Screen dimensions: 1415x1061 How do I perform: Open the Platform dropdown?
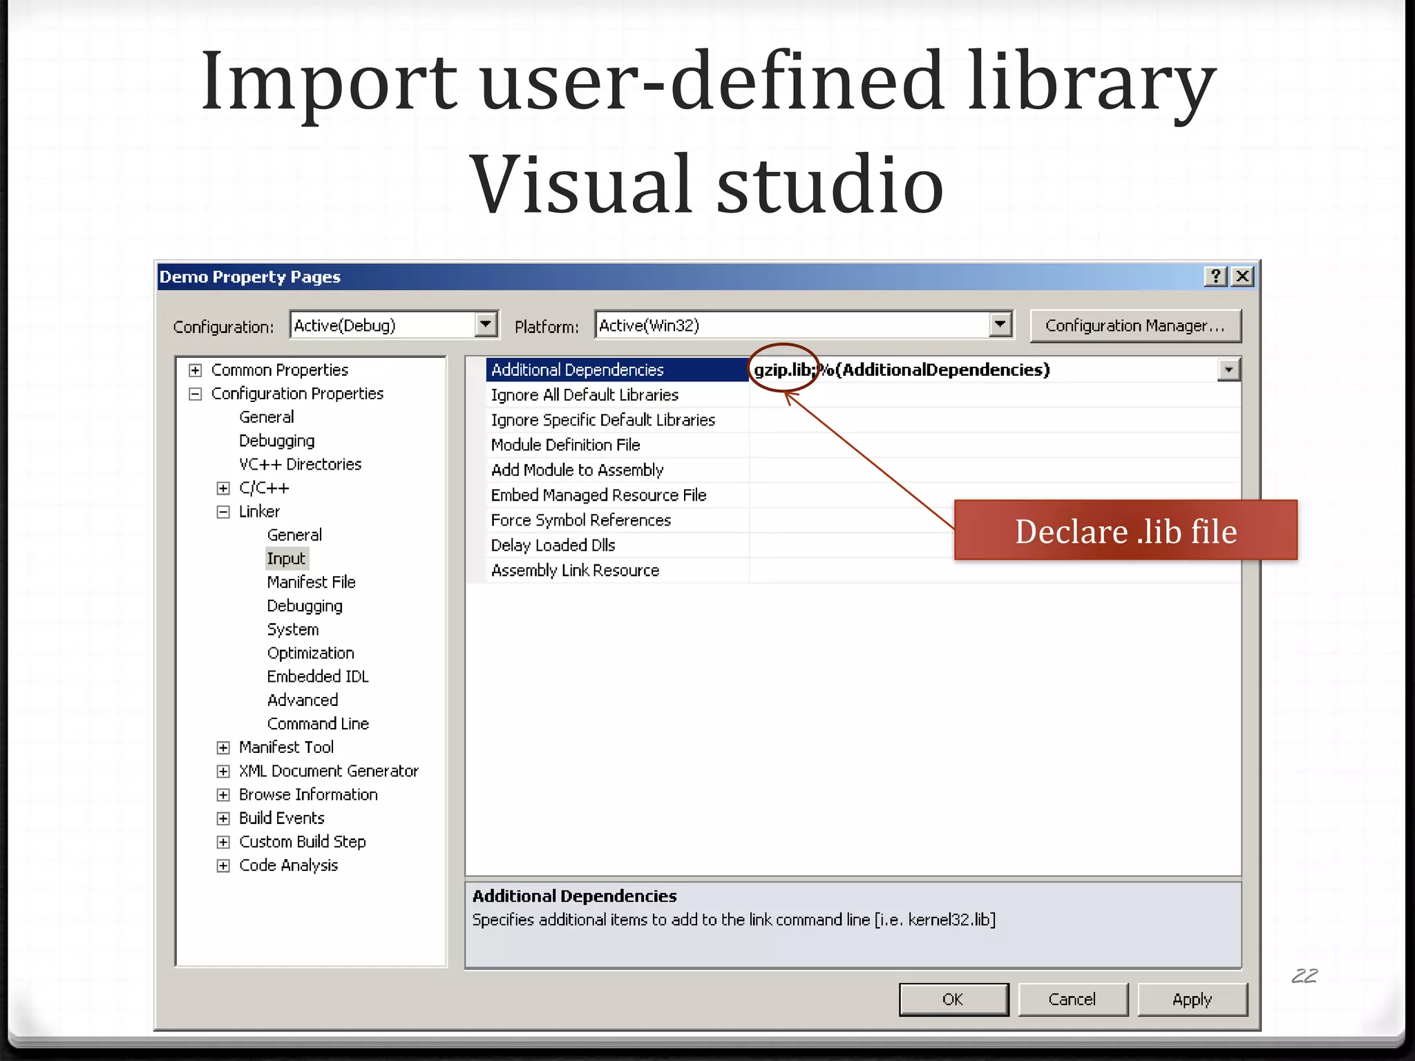[x=1000, y=324]
